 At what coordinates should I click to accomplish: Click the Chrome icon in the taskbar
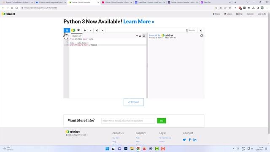pyautogui.click(x=138, y=149)
